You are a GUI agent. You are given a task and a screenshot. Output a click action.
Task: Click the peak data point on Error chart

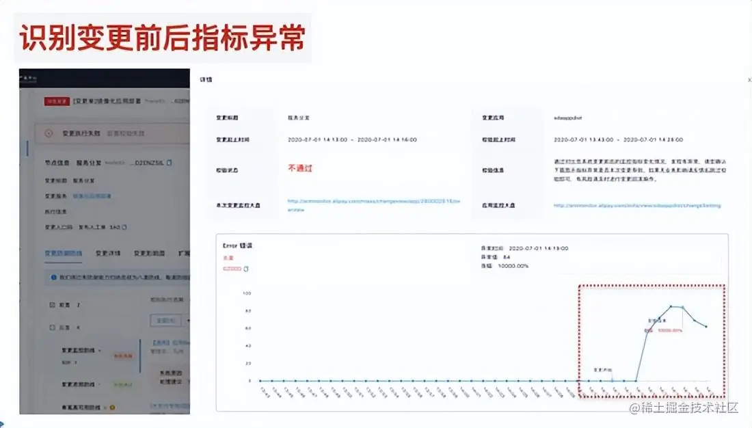point(671,306)
